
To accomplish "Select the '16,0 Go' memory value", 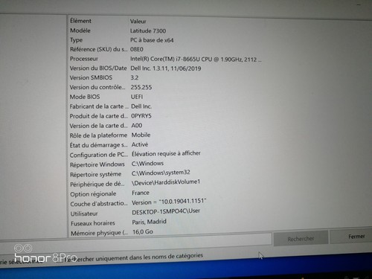I will [143, 231].
